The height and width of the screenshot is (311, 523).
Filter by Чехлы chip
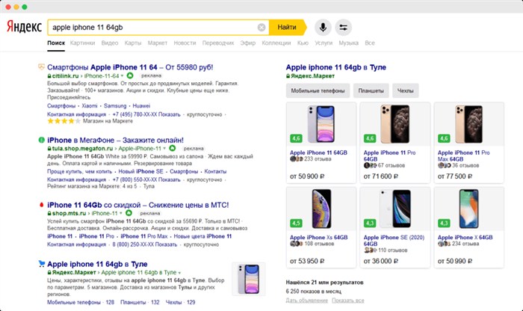tap(405, 90)
